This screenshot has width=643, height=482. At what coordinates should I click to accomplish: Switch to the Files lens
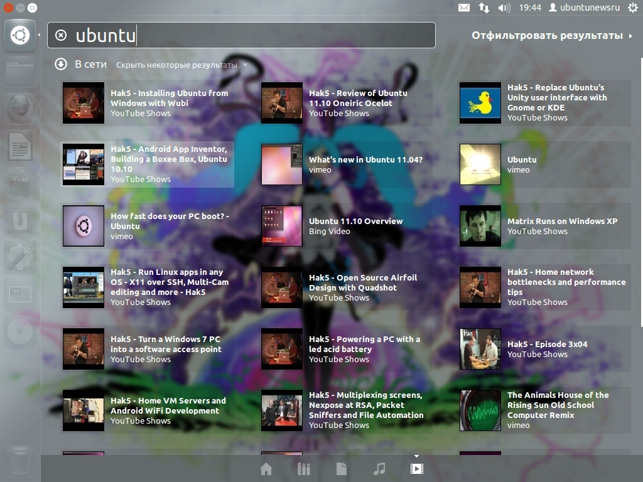[342, 468]
